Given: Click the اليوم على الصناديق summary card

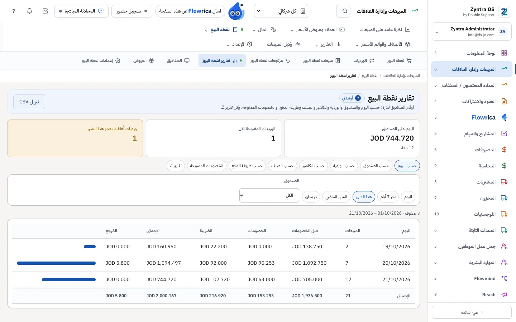Looking at the screenshot, I should tap(352, 138).
